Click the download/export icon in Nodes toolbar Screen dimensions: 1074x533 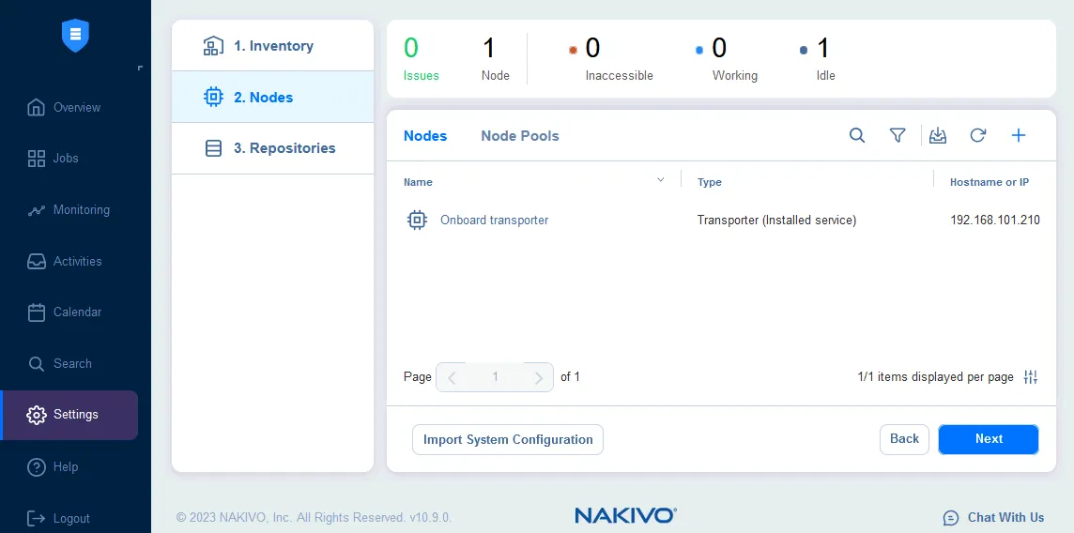coord(937,136)
